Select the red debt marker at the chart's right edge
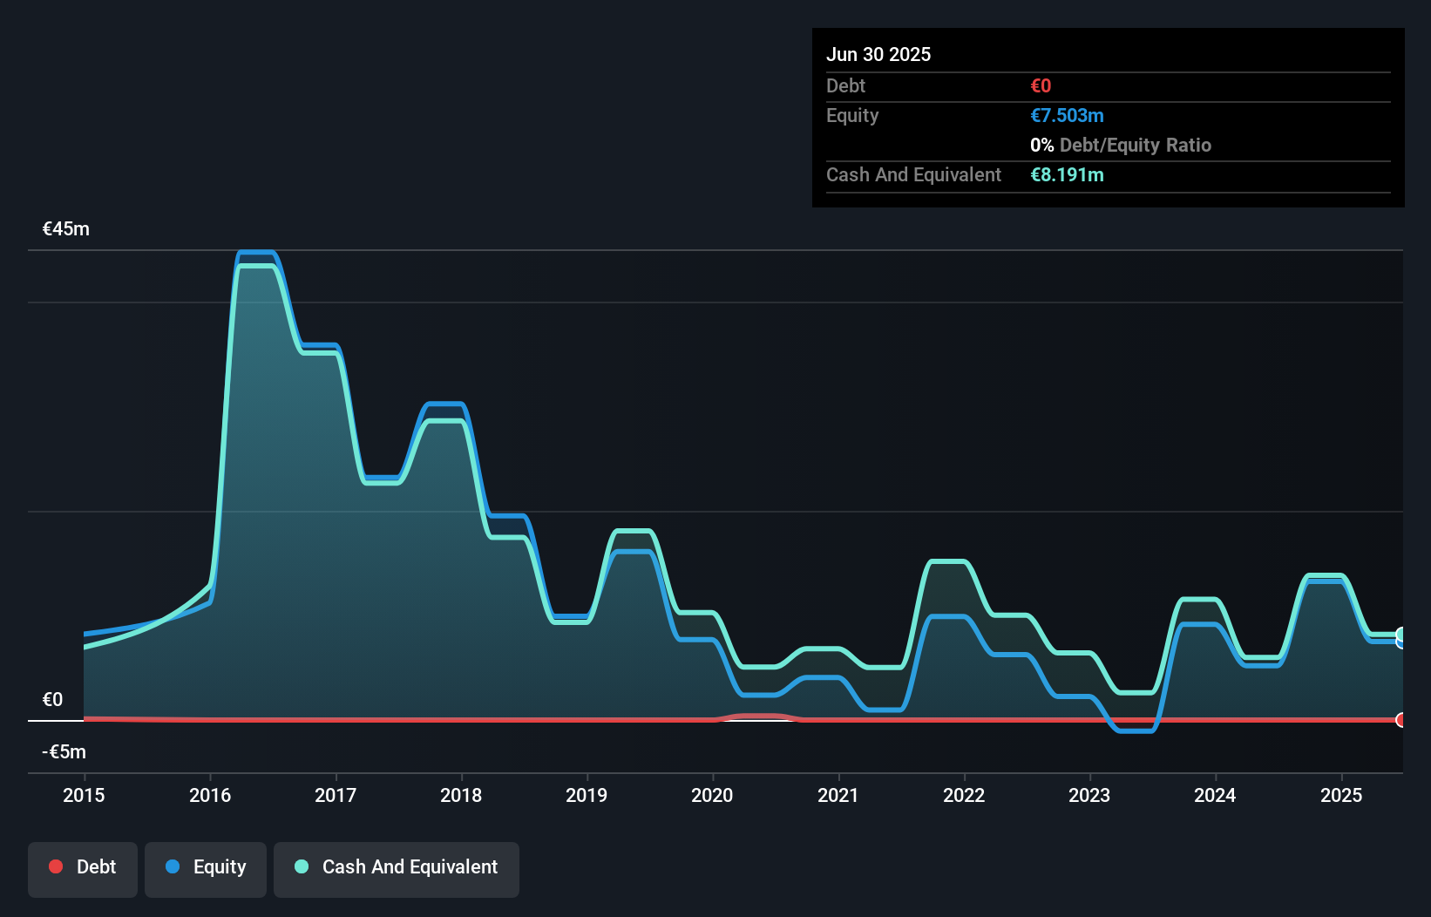This screenshot has height=917, width=1431. [1401, 721]
